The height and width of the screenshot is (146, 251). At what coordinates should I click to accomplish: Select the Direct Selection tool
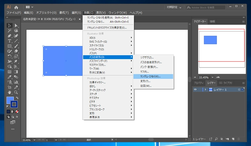(16, 26)
